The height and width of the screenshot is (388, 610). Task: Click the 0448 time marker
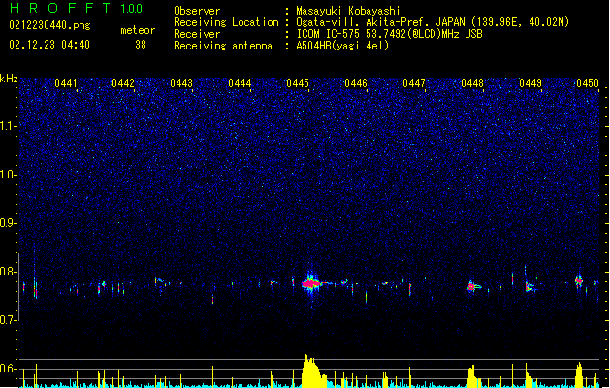click(472, 83)
